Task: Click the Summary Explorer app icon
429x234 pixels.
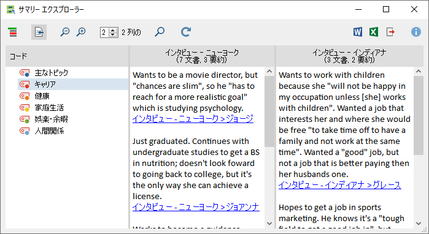Action: click(x=11, y=10)
